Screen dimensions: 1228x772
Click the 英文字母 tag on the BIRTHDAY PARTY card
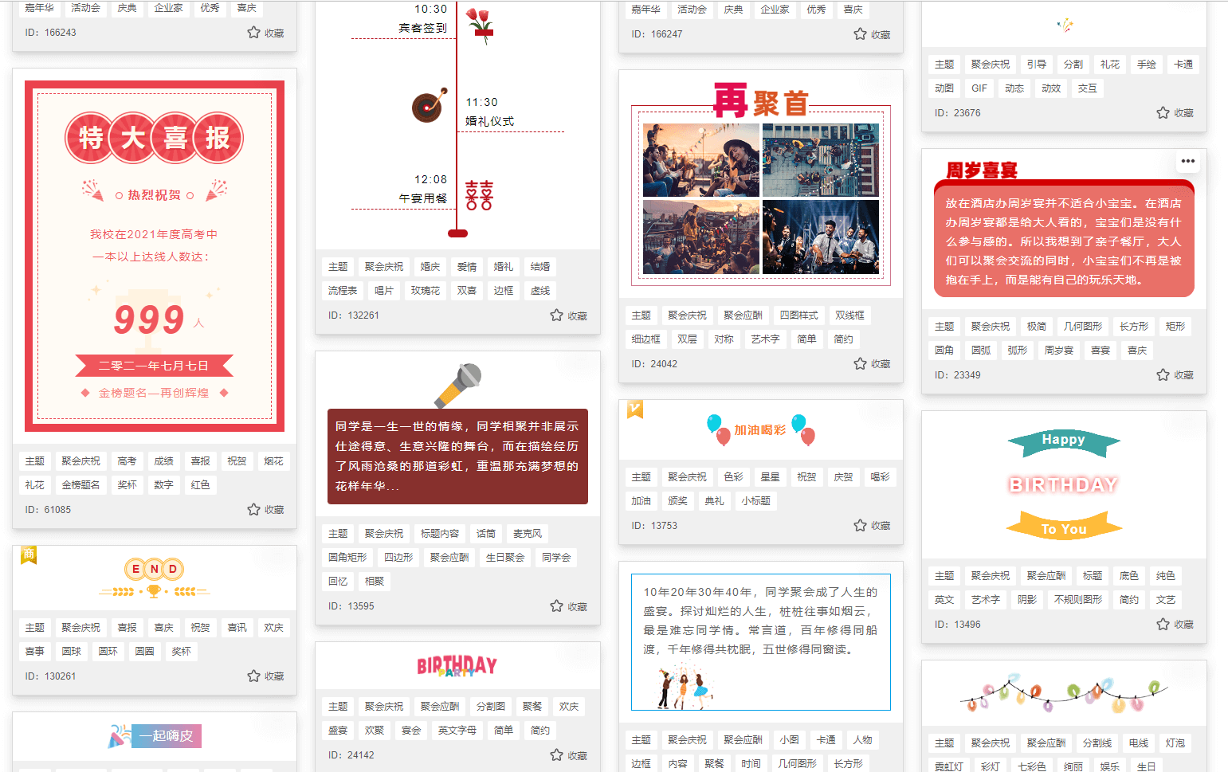pyautogui.click(x=457, y=730)
